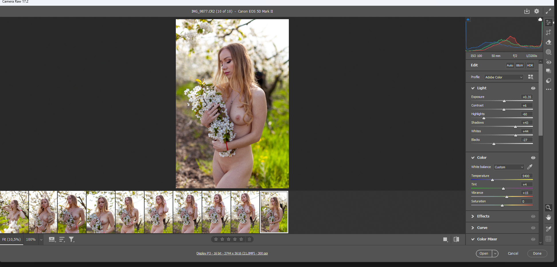
Task: Toggle the grid overlay icon
Action: tap(548, 239)
